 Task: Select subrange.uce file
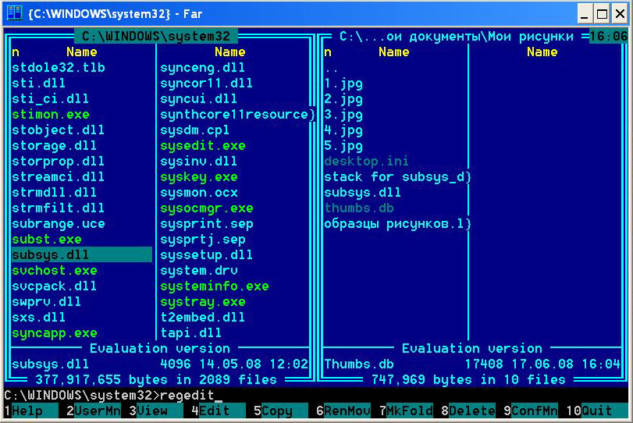point(59,224)
